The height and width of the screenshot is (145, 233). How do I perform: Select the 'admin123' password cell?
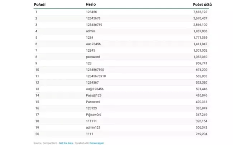(x=93, y=127)
